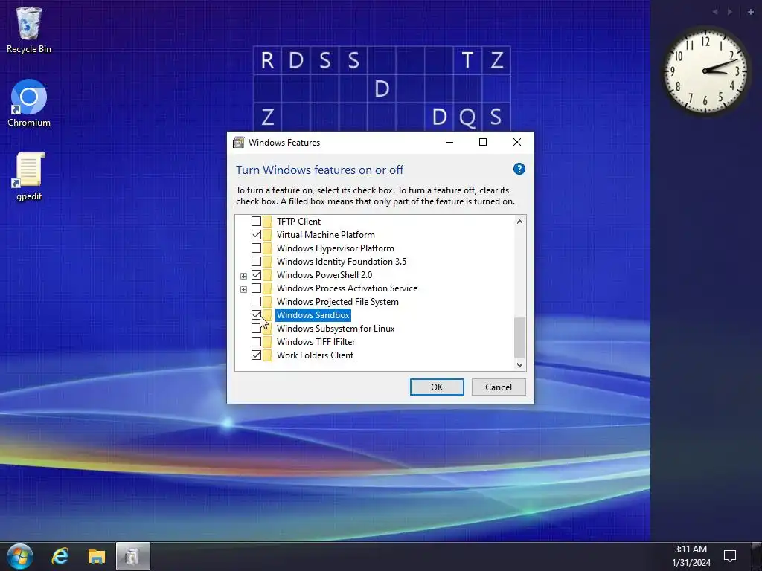Click the features list scrollbar thumb
This screenshot has height=571, width=762.
pyautogui.click(x=519, y=338)
